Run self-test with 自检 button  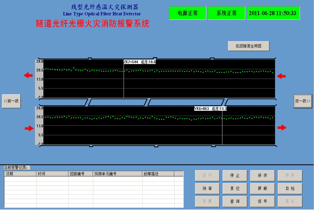click(x=290, y=188)
